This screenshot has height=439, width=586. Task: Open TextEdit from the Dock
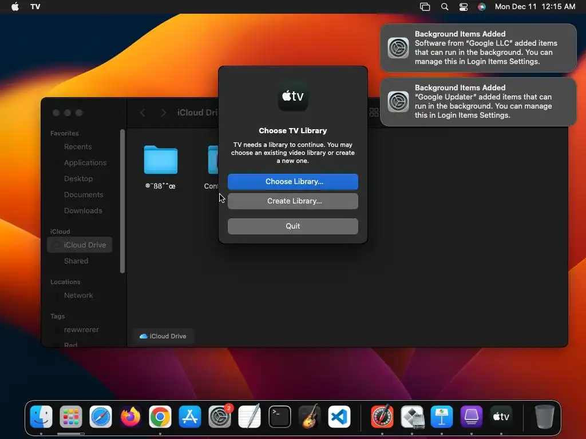point(250,417)
